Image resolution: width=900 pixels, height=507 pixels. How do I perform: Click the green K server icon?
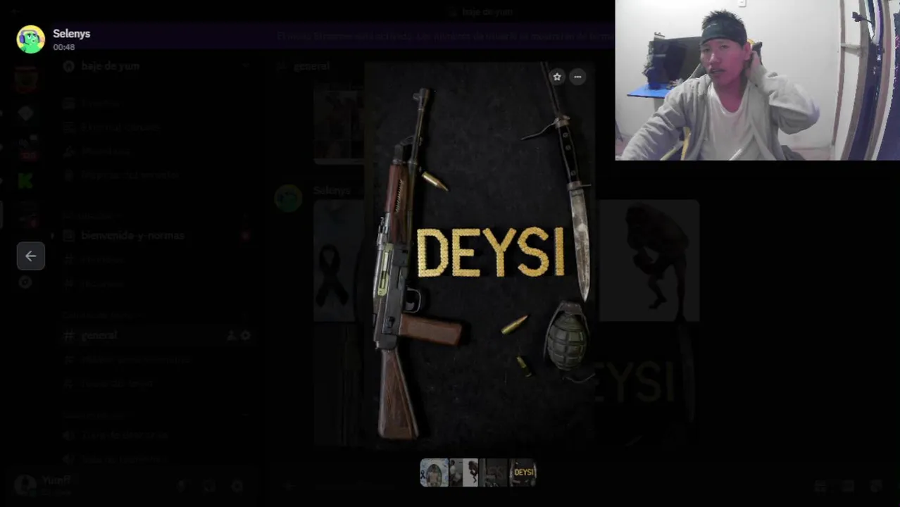click(26, 181)
